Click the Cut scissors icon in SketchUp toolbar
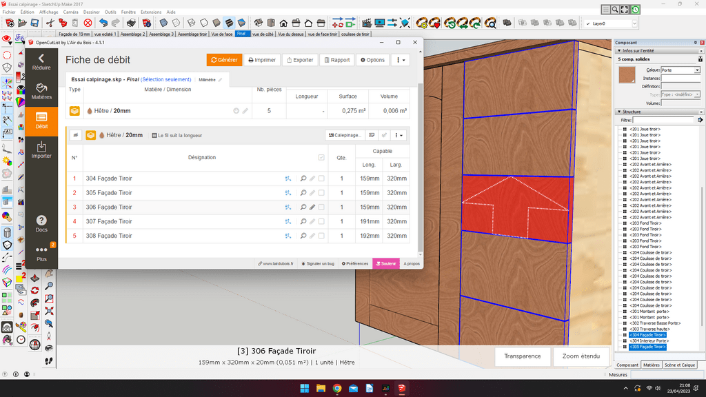 (x=50, y=23)
